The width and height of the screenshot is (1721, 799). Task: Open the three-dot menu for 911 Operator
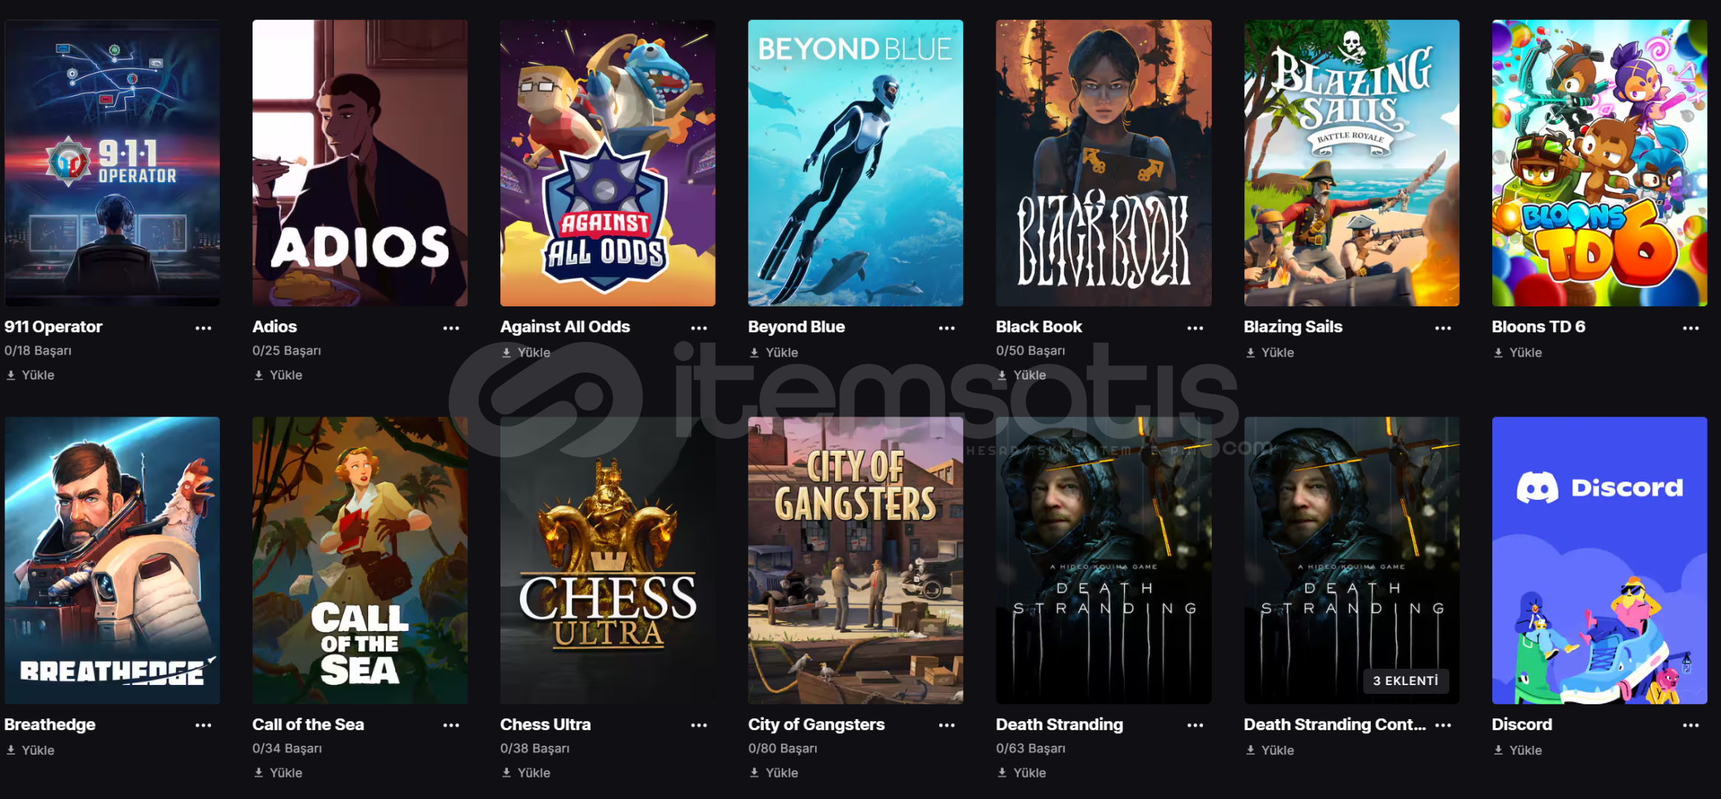point(204,328)
